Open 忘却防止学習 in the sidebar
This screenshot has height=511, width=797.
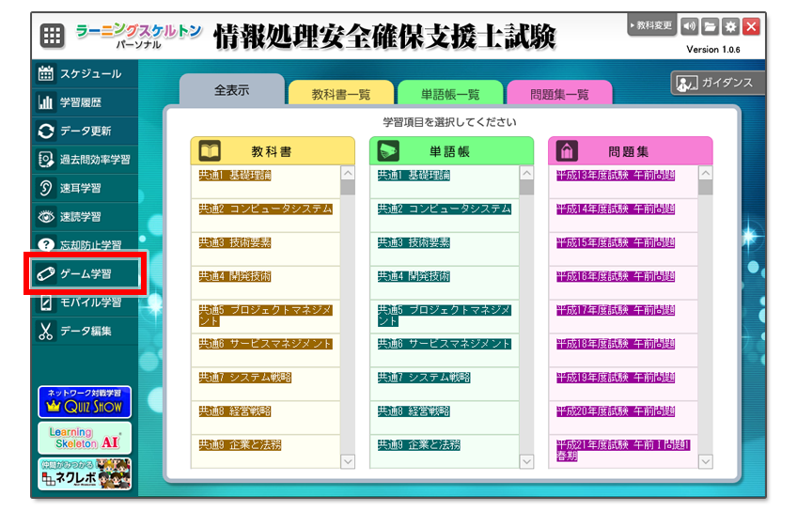86,244
